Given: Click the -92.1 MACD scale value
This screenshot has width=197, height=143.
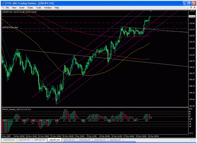Looking at the screenshot, I should coord(191,133).
